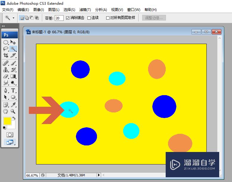Click the large blue circle at canvas right
Image resolution: width=232 pixels, height=182 pixels.
[164, 106]
